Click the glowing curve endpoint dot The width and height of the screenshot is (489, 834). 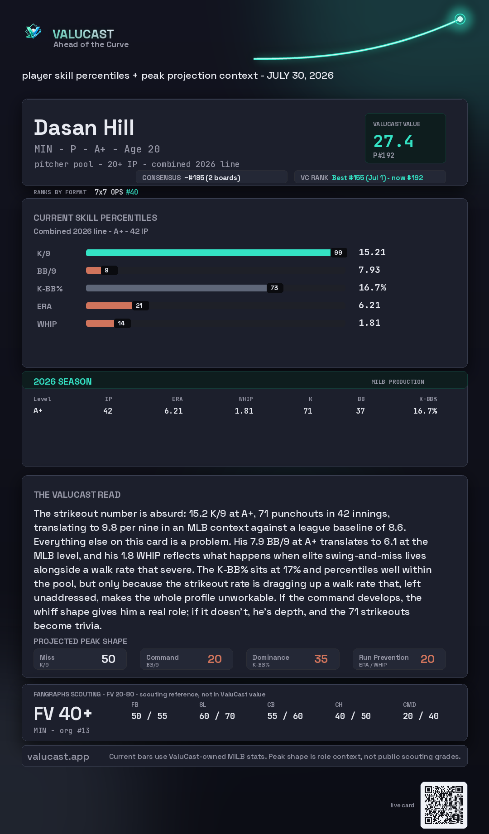click(x=460, y=19)
